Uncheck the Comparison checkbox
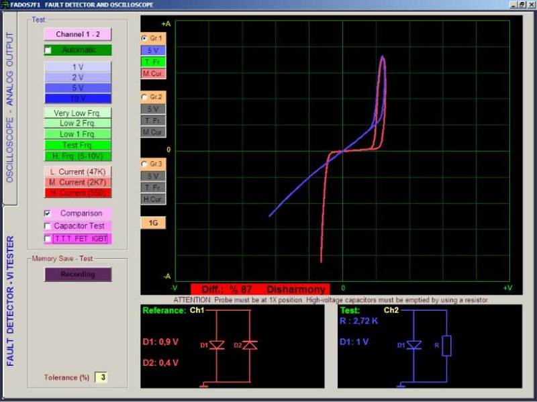The width and height of the screenshot is (537, 402). coord(47,213)
